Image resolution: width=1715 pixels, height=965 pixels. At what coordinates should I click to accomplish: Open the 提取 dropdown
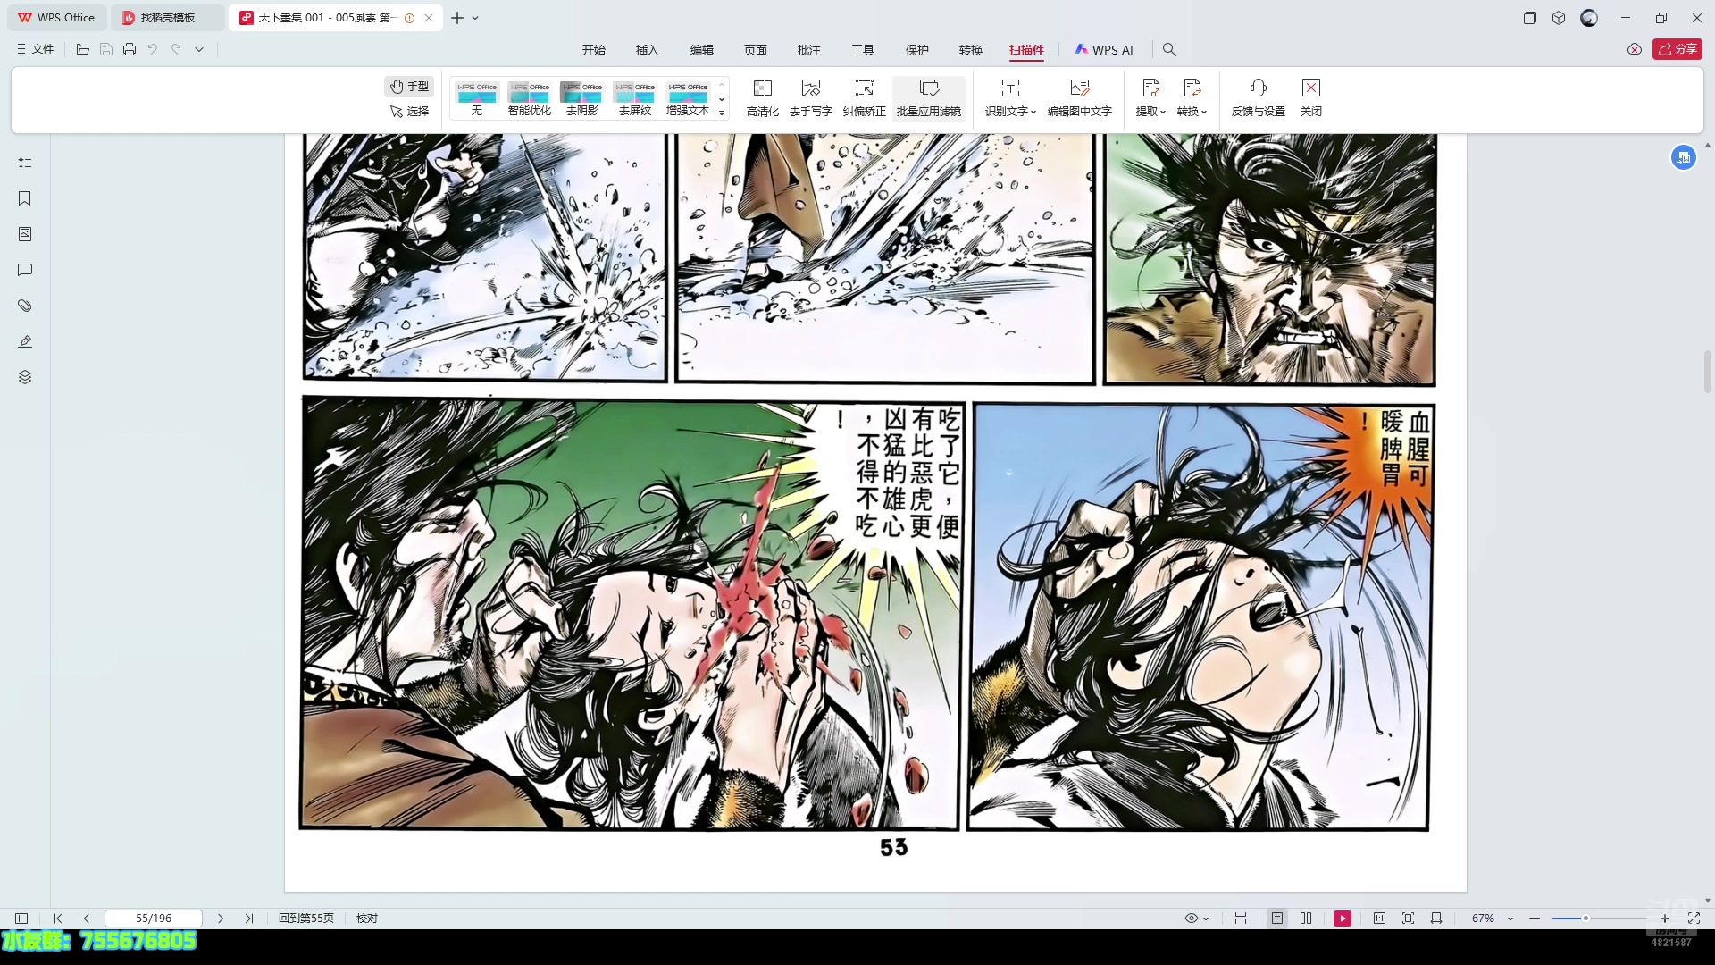click(x=1150, y=98)
